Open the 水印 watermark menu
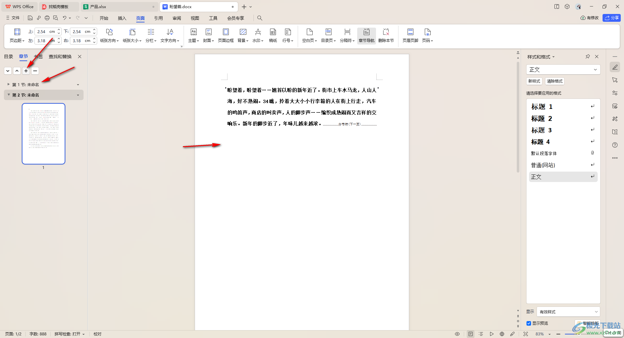 click(x=258, y=35)
